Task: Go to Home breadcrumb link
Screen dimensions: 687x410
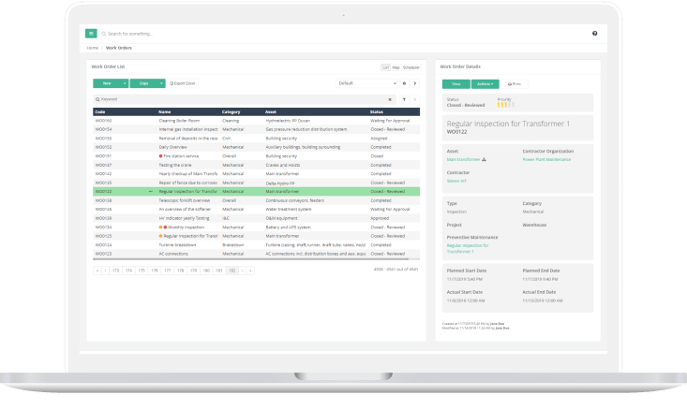Action: [93, 47]
